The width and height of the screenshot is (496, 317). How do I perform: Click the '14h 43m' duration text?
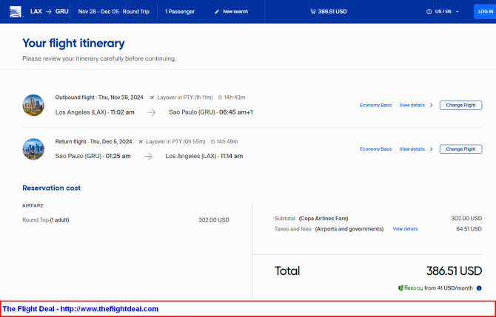pyautogui.click(x=235, y=98)
